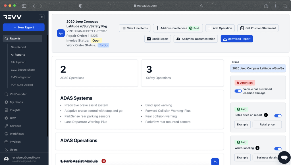Collapse the sidebar with the double chevron
Image resolution: width=291 pixels, height=165 pixels.
point(41,17)
